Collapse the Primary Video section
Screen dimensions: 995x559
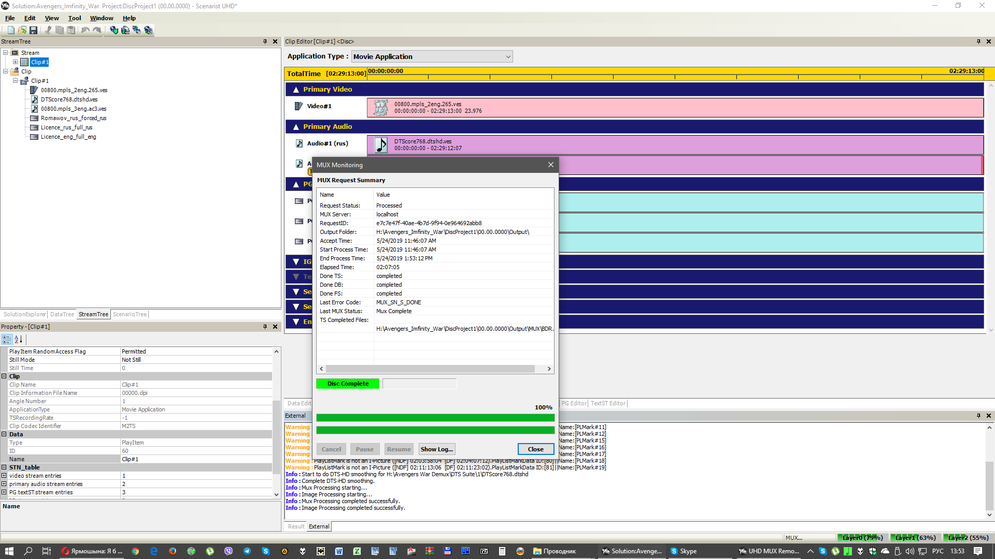tap(296, 90)
